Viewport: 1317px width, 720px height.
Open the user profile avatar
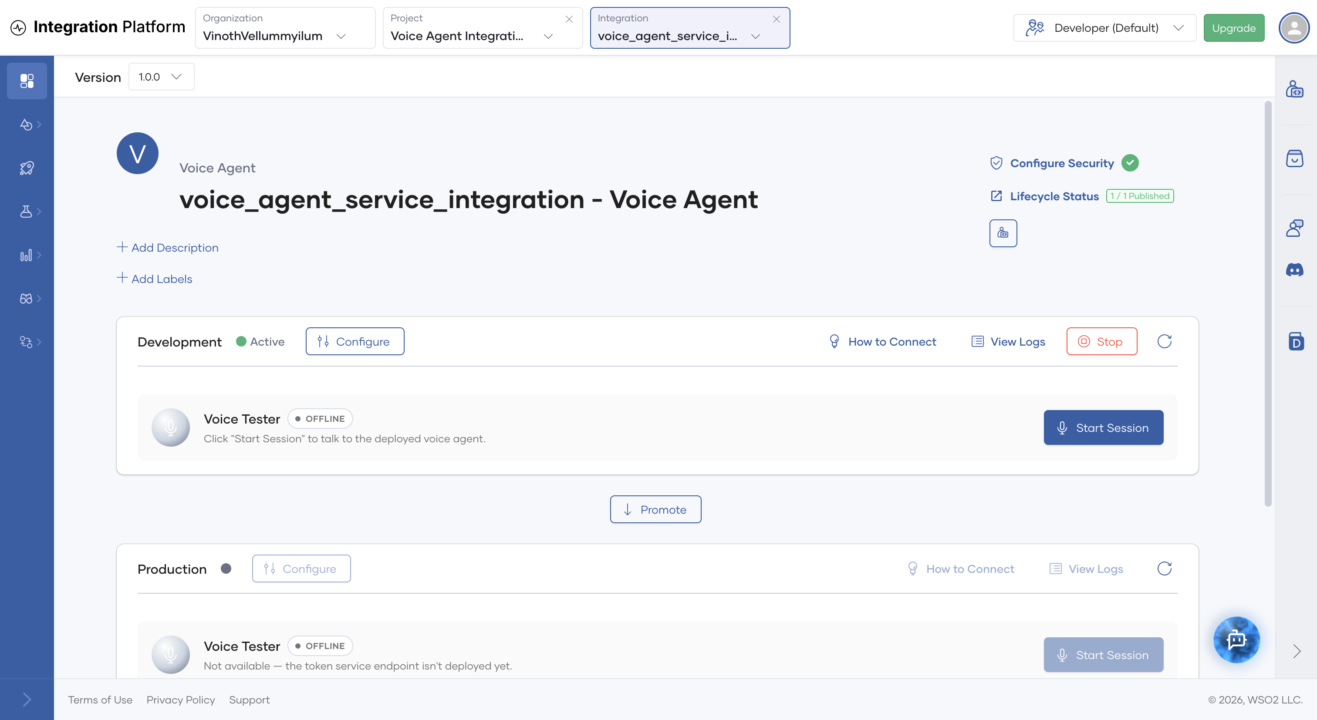(x=1294, y=27)
